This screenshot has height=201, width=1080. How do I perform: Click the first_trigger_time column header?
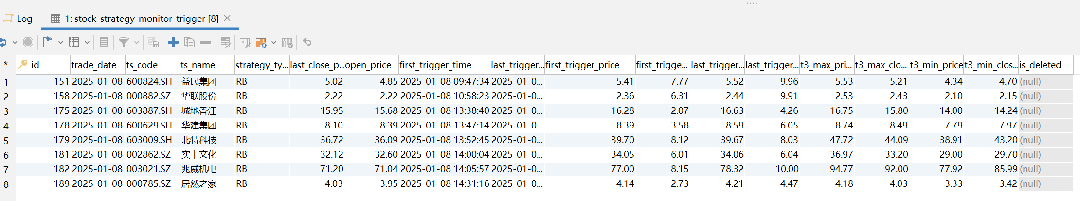coord(435,65)
